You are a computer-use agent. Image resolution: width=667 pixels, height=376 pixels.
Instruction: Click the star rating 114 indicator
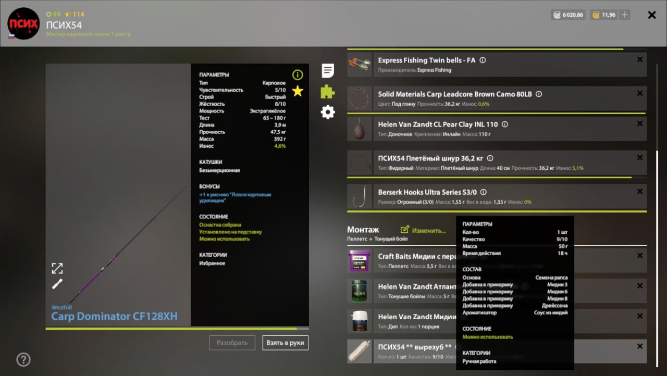pyautogui.click(x=75, y=14)
